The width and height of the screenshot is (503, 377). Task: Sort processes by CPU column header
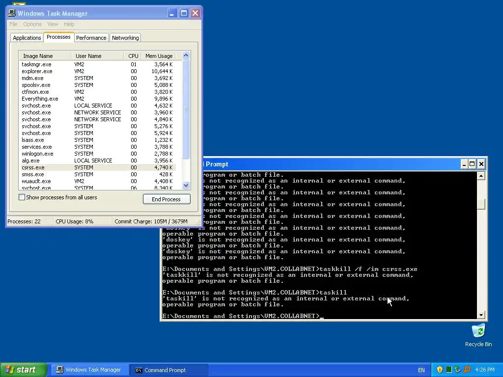133,56
